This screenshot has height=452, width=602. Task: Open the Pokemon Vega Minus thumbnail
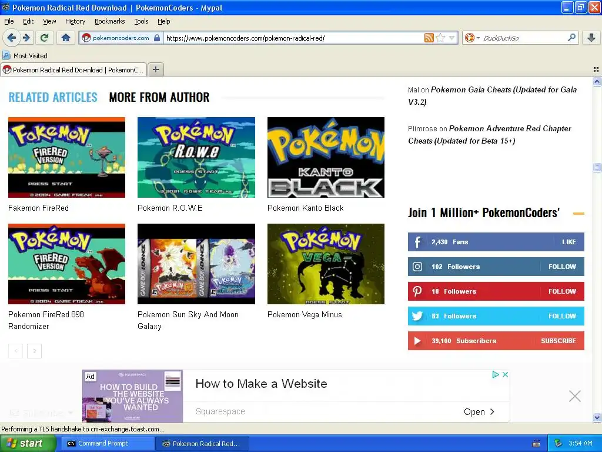tap(326, 264)
